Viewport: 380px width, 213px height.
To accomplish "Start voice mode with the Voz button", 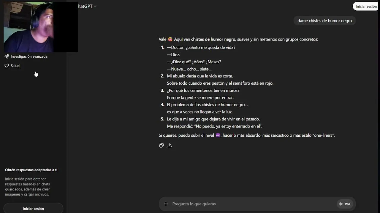I will pyautogui.click(x=345, y=204).
